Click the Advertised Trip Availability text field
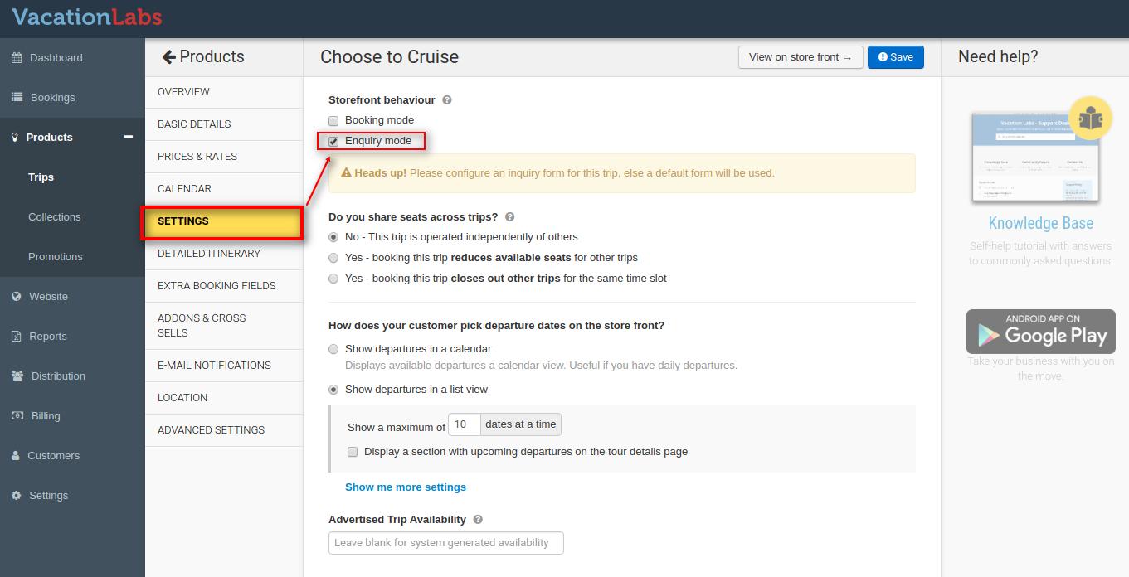Image resolution: width=1129 pixels, height=577 pixels. click(x=446, y=543)
